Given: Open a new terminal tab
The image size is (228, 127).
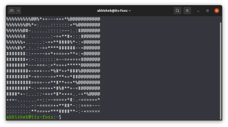Looking at the screenshot, I should pos(12,11).
